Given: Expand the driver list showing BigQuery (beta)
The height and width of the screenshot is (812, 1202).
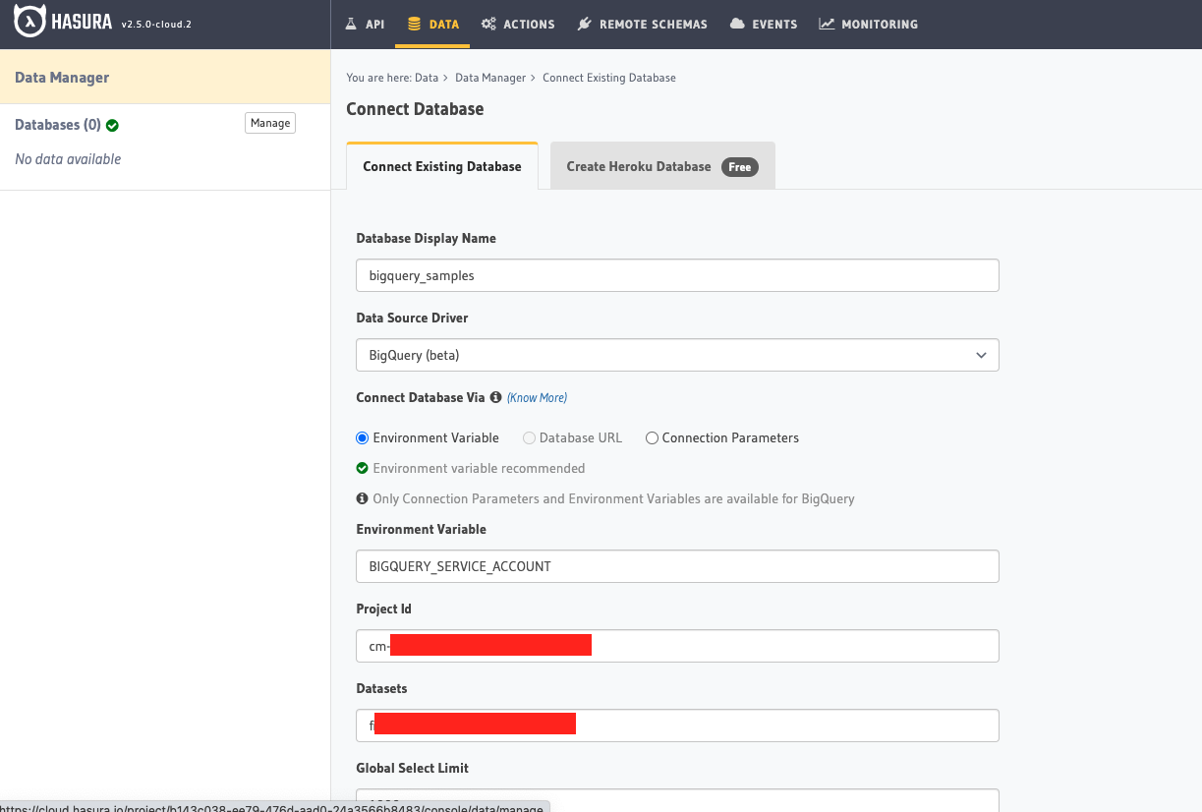Looking at the screenshot, I should coord(980,355).
